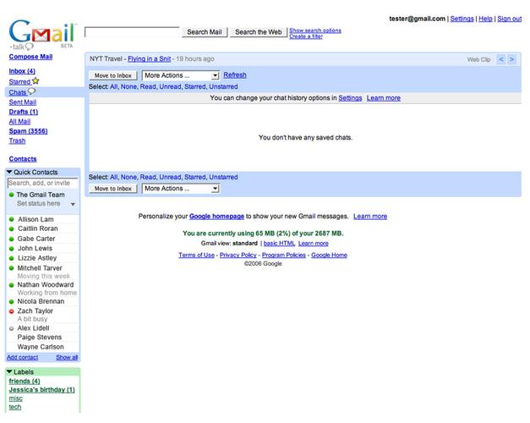Image resolution: width=530 pixels, height=423 pixels.
Task: Switch to basic HTML view
Action: click(278, 244)
